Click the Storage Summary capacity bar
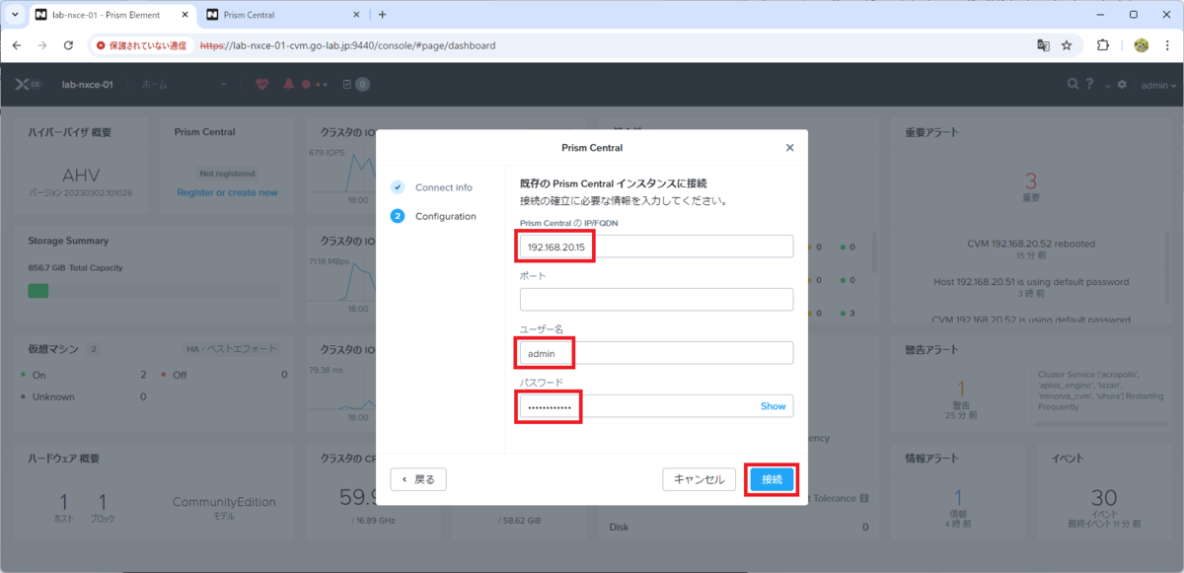This screenshot has height=573, width=1184. point(153,291)
